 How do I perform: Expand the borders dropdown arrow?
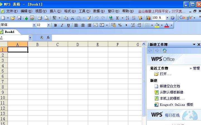[x=152, y=25]
